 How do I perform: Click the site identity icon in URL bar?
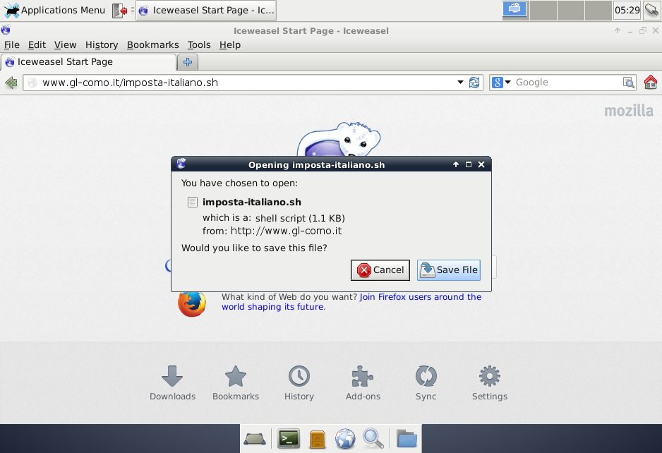click(32, 83)
